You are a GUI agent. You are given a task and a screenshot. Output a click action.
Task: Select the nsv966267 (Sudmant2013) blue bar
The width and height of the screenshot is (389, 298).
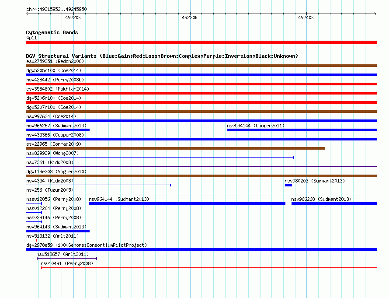pyautogui.click(x=58, y=130)
